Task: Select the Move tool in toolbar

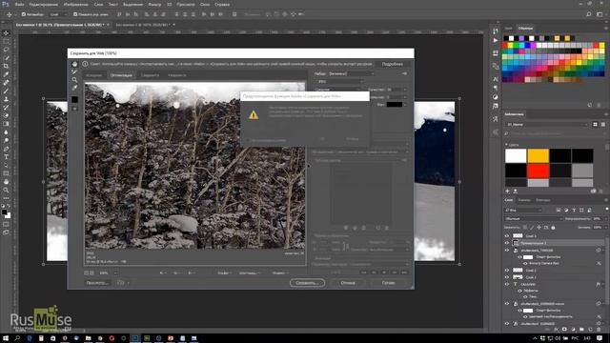Action: (x=6, y=33)
